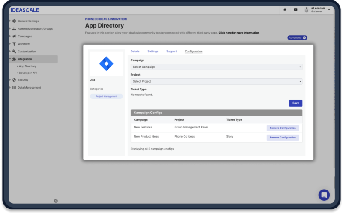Viewport: 343px width, 214px height.
Task: Open Workflow in sidebar
Action: (24, 44)
